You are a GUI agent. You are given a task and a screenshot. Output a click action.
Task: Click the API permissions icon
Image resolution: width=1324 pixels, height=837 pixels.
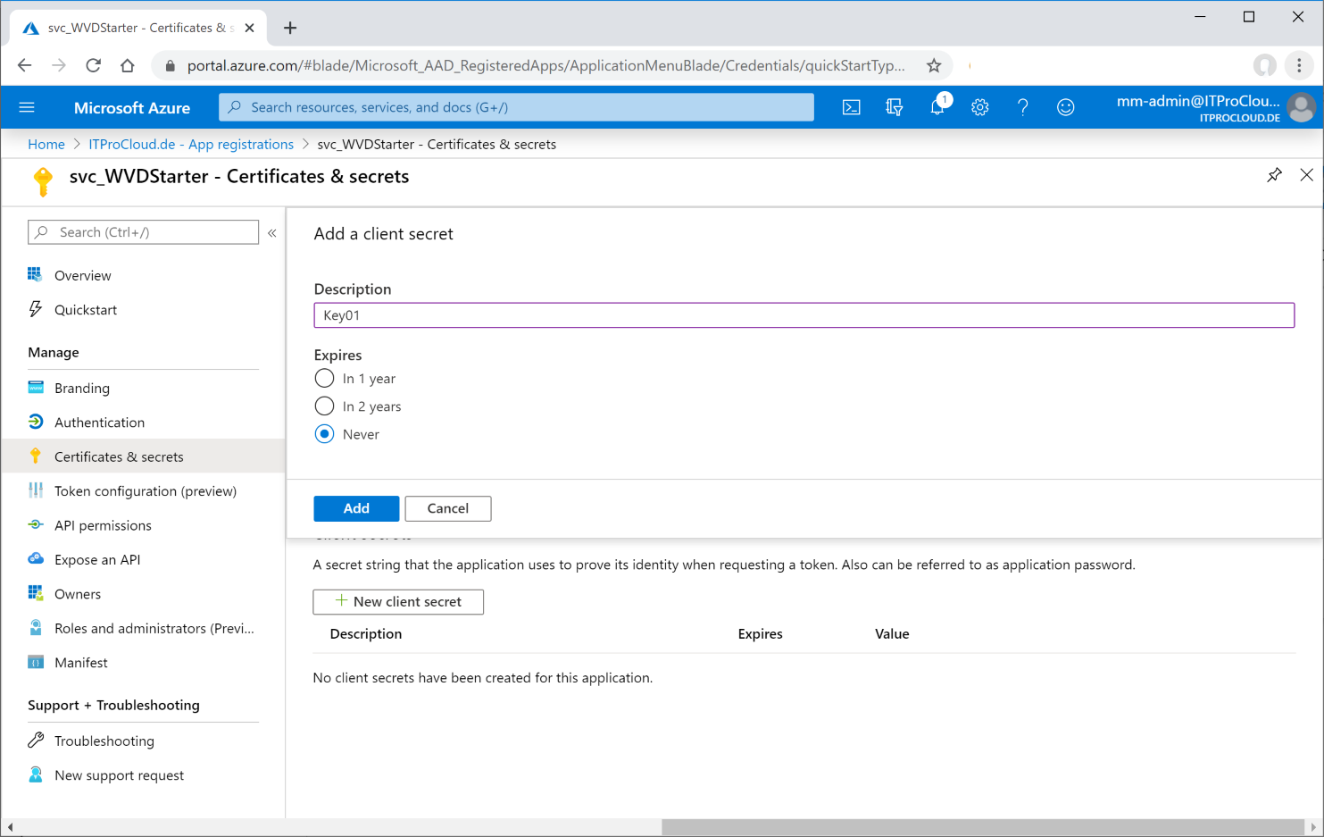(36, 524)
